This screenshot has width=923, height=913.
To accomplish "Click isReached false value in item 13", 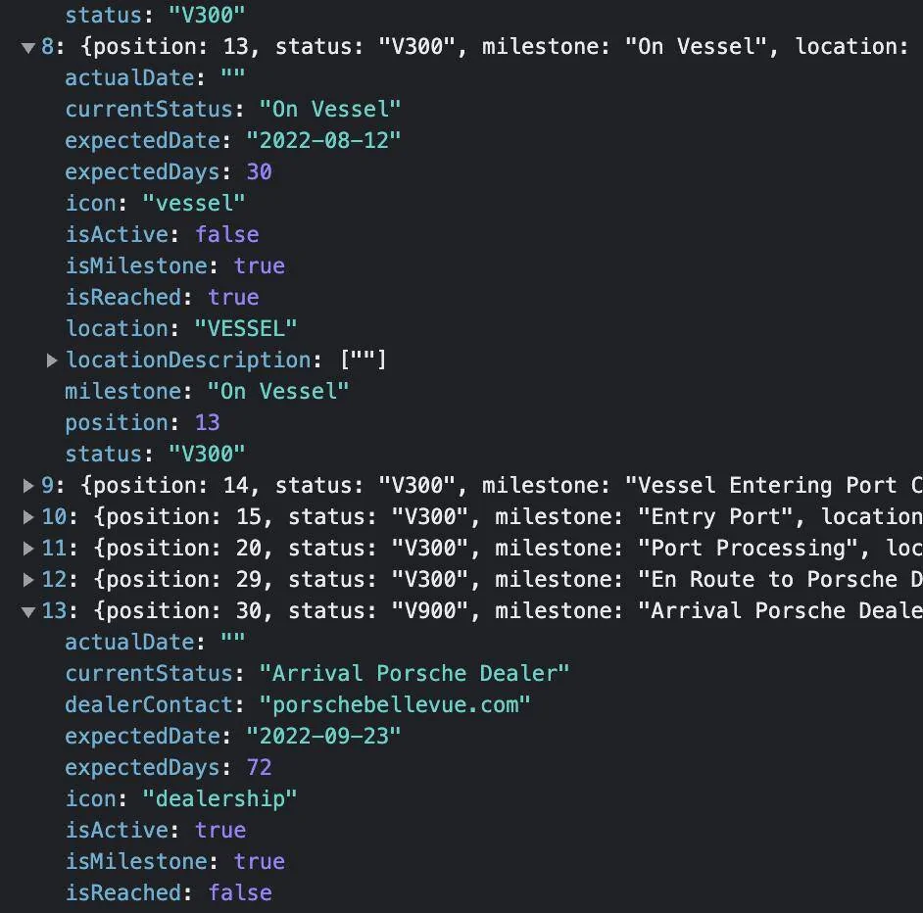I will point(240,893).
